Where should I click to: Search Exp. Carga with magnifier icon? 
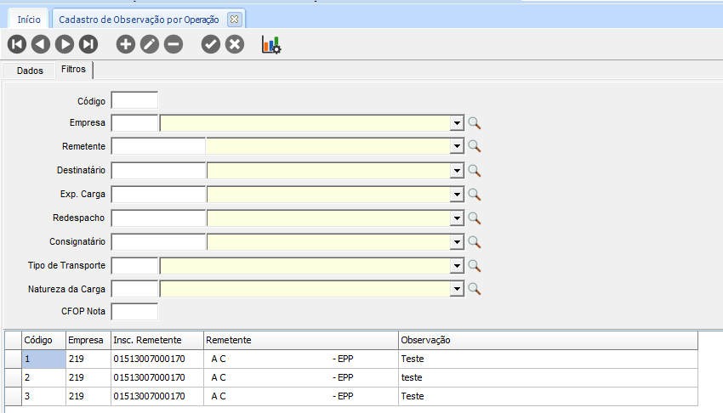[x=475, y=195]
